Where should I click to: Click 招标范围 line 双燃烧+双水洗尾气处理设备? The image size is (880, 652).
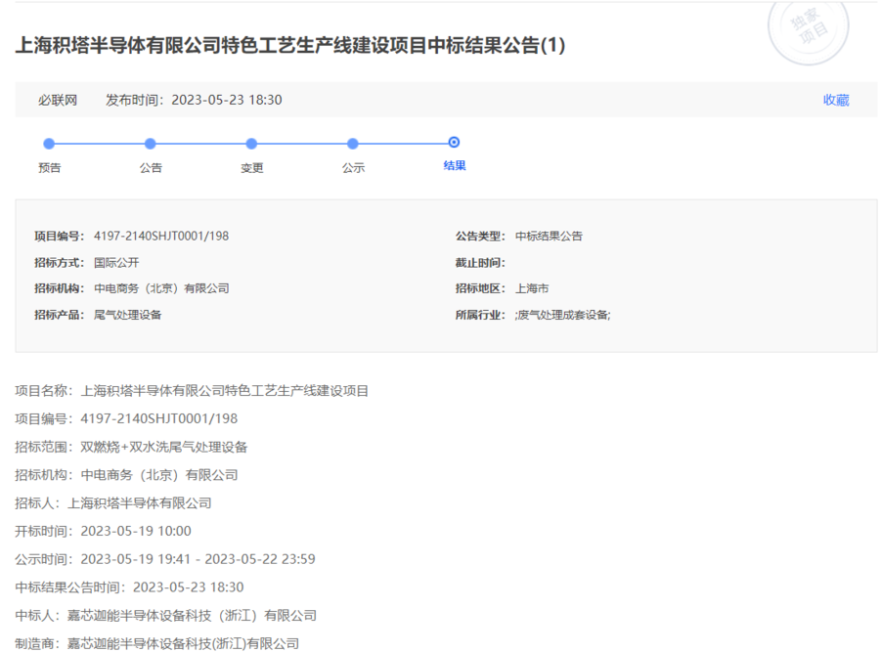coord(131,447)
